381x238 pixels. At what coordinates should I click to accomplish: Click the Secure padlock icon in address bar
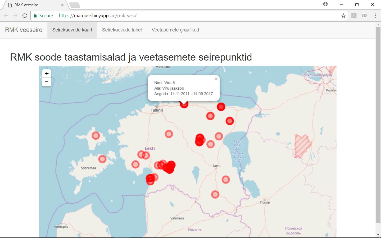35,15
